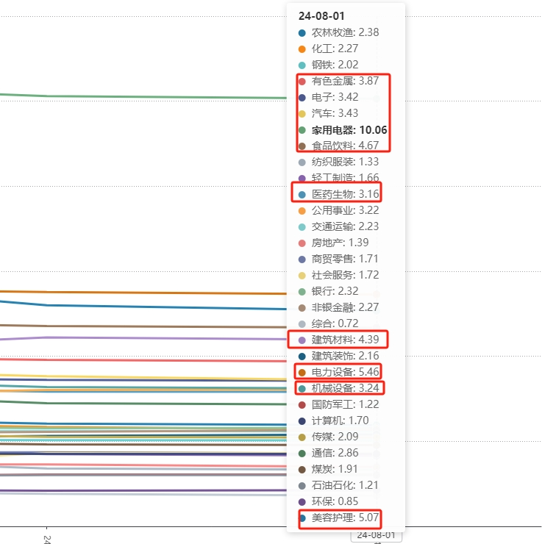
Task: Click the axis pointer label 24-08-01
Action: point(377,535)
